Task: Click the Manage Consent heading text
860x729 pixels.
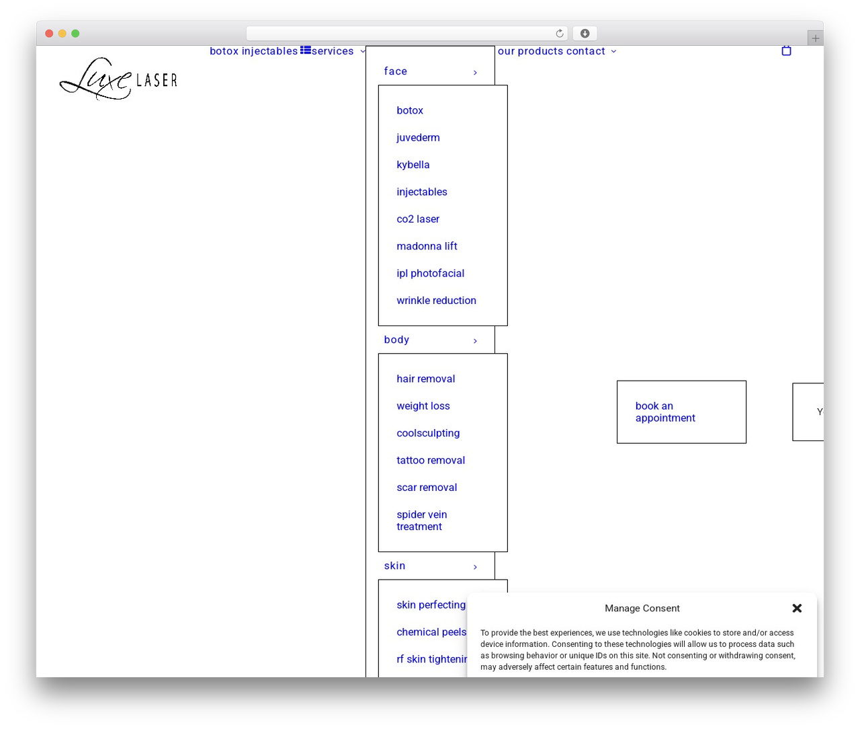Action: click(x=642, y=608)
